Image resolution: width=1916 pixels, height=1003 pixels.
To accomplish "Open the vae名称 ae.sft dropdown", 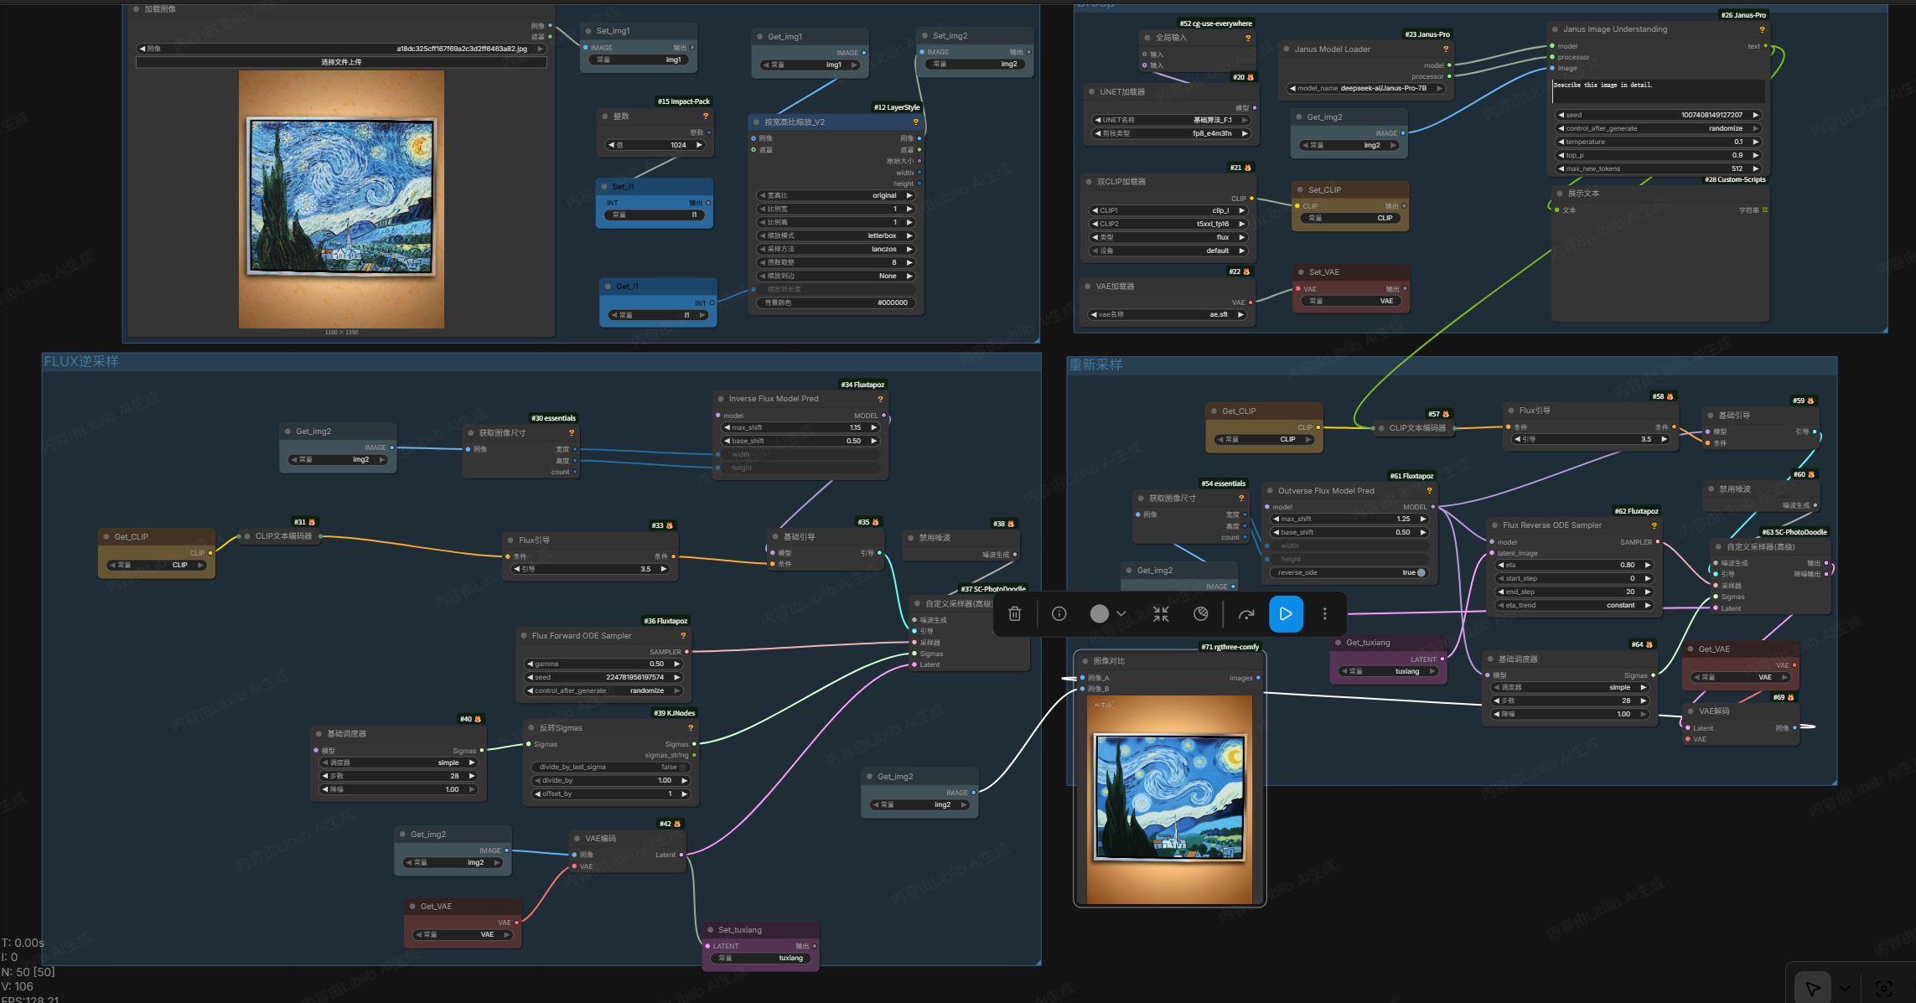I will pyautogui.click(x=1167, y=315).
